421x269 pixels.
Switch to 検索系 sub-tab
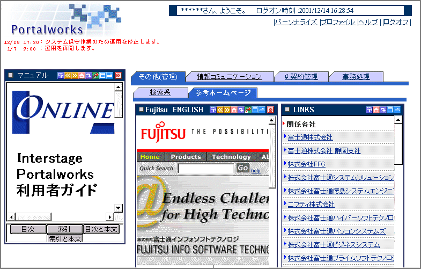pyautogui.click(x=160, y=93)
